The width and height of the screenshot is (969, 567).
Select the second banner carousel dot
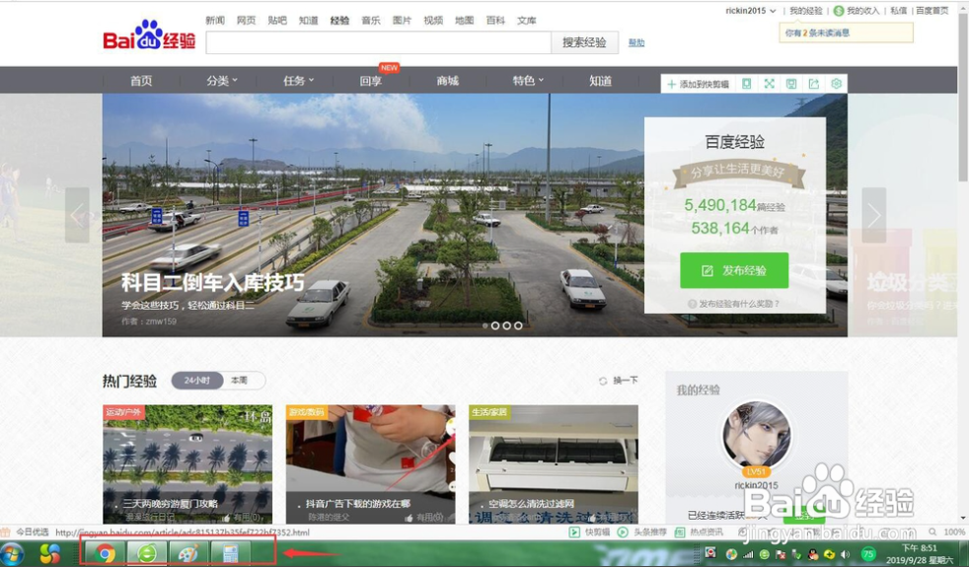tap(495, 325)
